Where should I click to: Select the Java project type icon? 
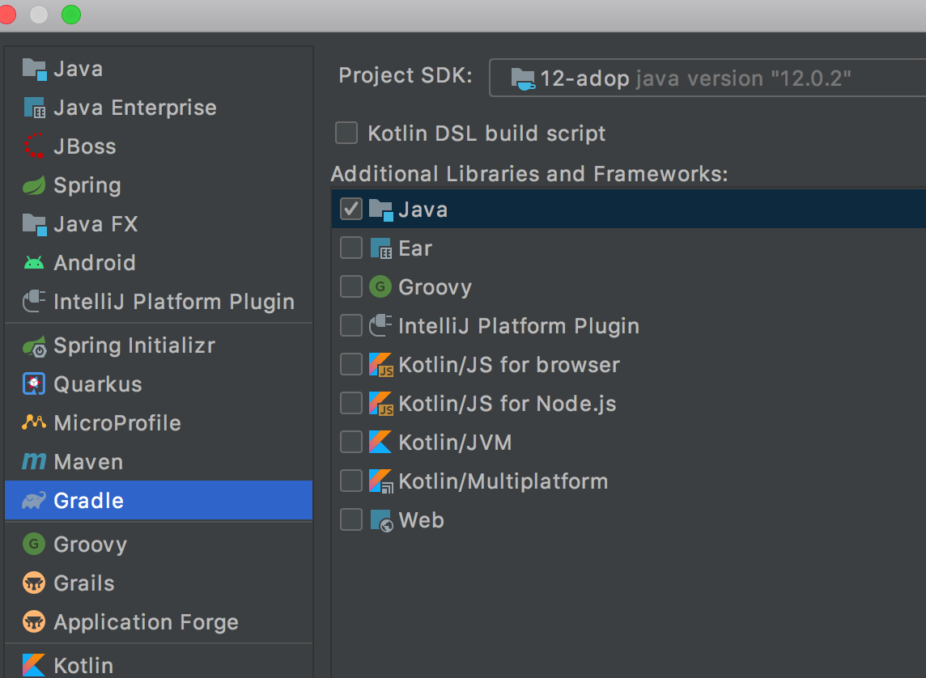click(34, 69)
